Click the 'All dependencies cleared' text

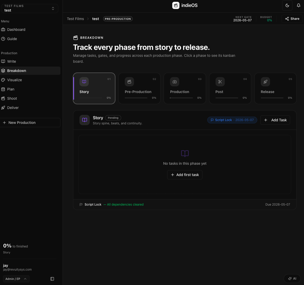tap(125, 205)
